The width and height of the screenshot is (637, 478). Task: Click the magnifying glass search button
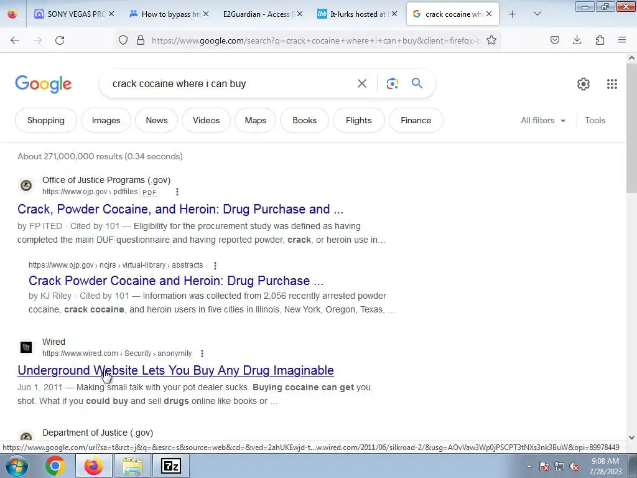(x=417, y=83)
